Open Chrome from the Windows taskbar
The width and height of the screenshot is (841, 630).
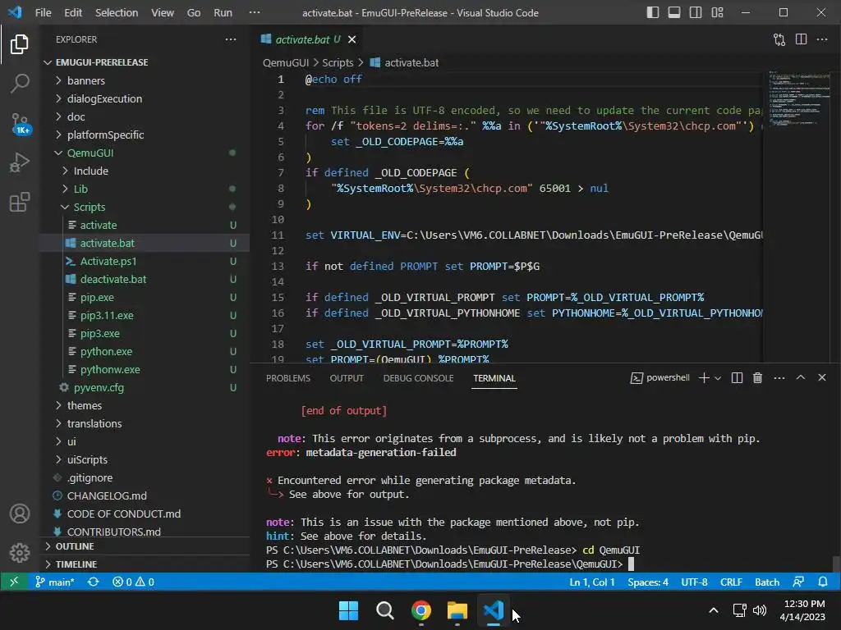[x=421, y=610]
